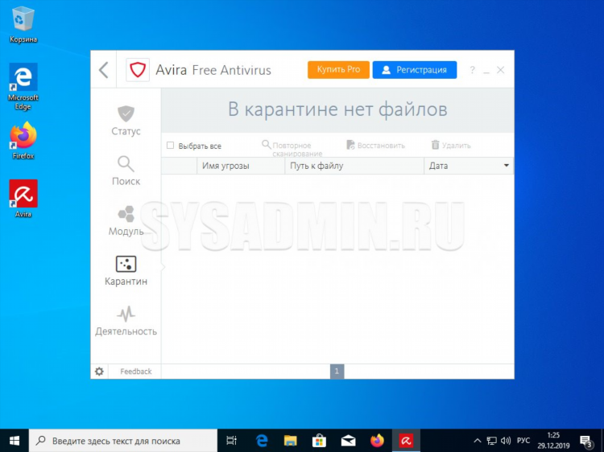Toggle the Дата column sort arrow
Image resolution: width=604 pixels, height=452 pixels.
pyautogui.click(x=507, y=166)
